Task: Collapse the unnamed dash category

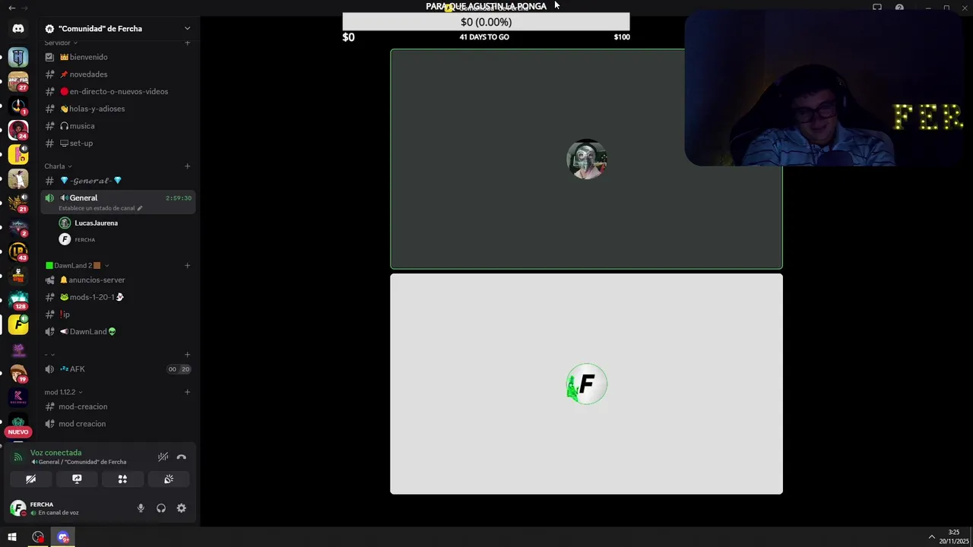Action: pyautogui.click(x=49, y=355)
